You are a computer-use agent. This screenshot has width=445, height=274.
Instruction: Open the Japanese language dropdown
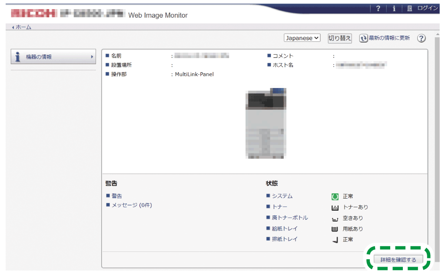coord(302,38)
